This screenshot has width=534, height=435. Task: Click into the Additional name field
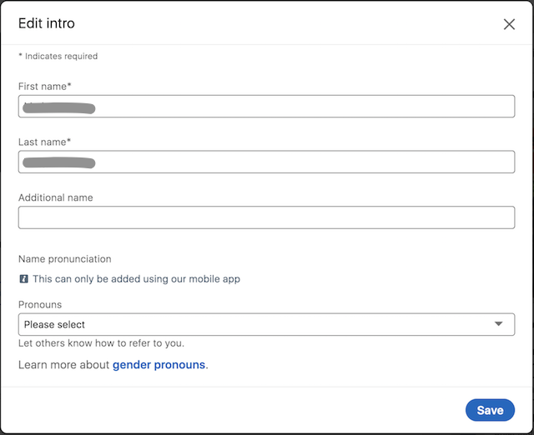(x=266, y=217)
